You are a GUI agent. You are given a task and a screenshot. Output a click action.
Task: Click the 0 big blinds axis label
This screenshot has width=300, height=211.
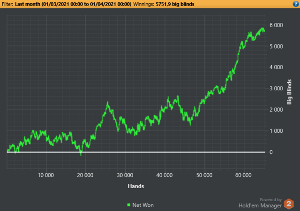tap(271, 152)
